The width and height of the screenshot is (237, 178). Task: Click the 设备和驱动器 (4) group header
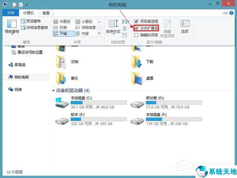[x=73, y=91]
